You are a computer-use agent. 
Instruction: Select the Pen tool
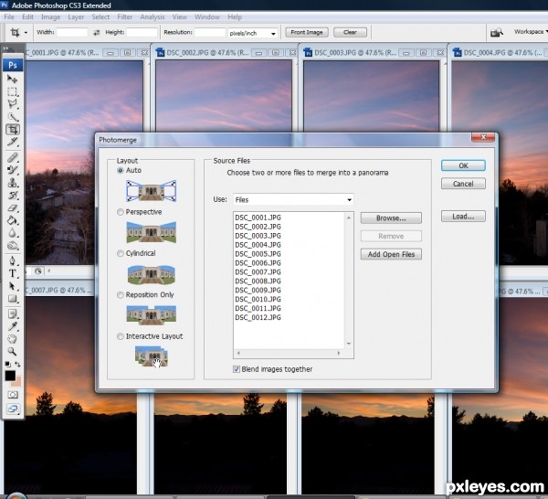pyautogui.click(x=12, y=260)
